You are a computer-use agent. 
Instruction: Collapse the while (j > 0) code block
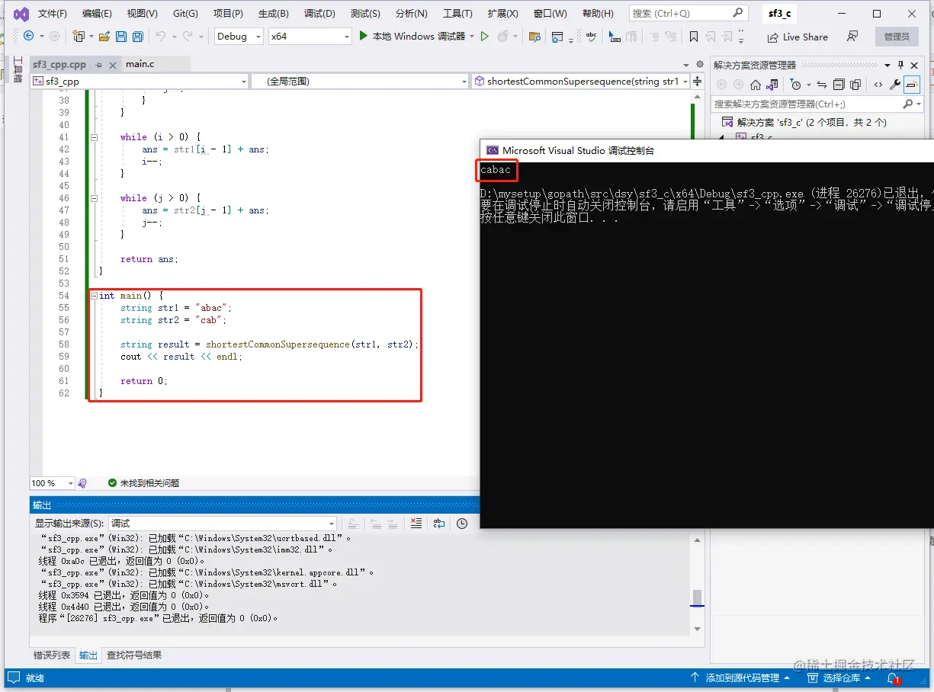(x=94, y=198)
